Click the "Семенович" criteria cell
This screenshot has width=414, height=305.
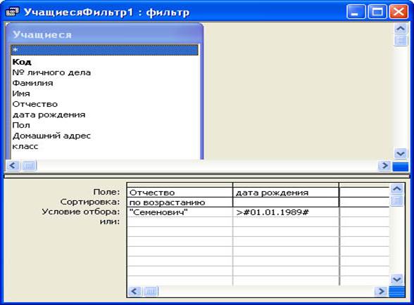pos(180,212)
